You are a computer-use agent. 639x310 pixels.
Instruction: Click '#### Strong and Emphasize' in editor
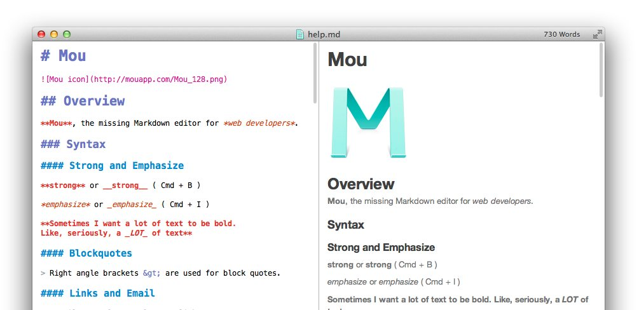point(112,165)
